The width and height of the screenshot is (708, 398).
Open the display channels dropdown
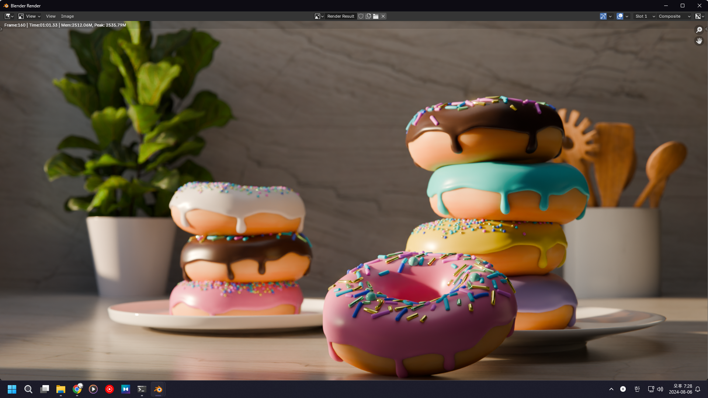click(700, 16)
